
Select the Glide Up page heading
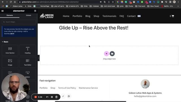[x=94, y=28]
